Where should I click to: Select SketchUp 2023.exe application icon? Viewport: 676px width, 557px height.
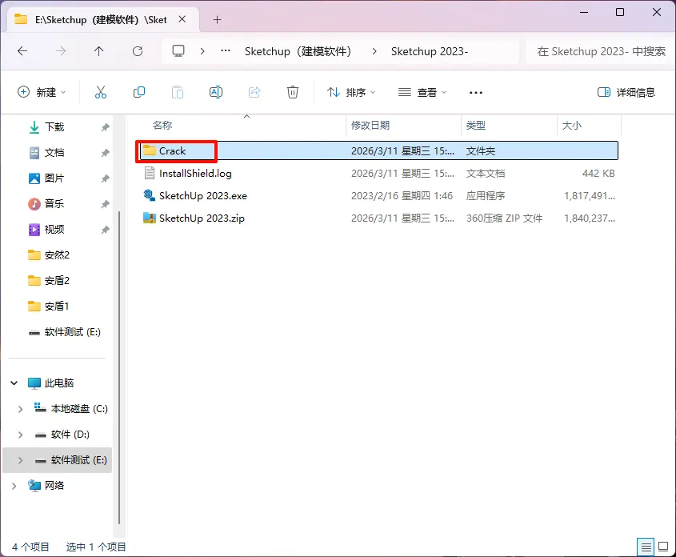(149, 195)
